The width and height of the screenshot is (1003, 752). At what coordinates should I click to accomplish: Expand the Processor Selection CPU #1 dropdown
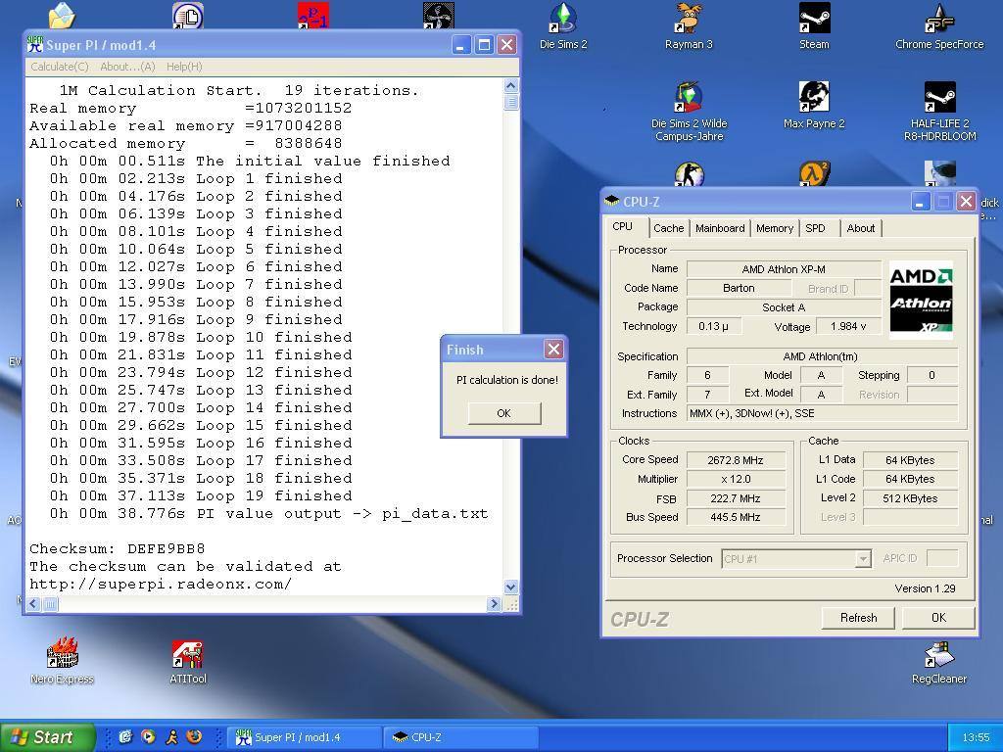coord(863,559)
